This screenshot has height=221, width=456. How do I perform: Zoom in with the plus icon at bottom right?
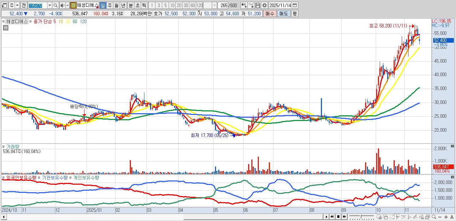coord(446,217)
